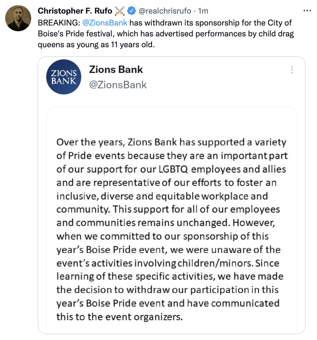Click the bold Zions Bank account name
Screen dimensions: 317x340
click(116, 70)
